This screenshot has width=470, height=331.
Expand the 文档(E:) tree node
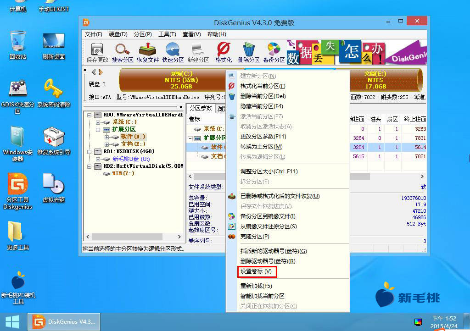pyautogui.click(x=106, y=144)
